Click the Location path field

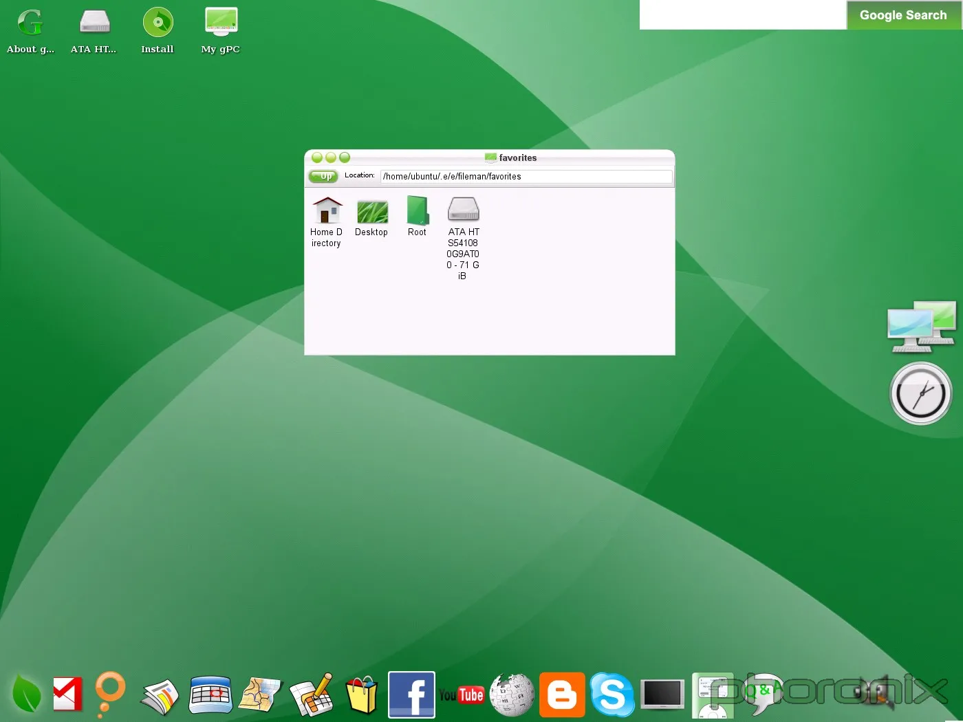click(x=526, y=177)
